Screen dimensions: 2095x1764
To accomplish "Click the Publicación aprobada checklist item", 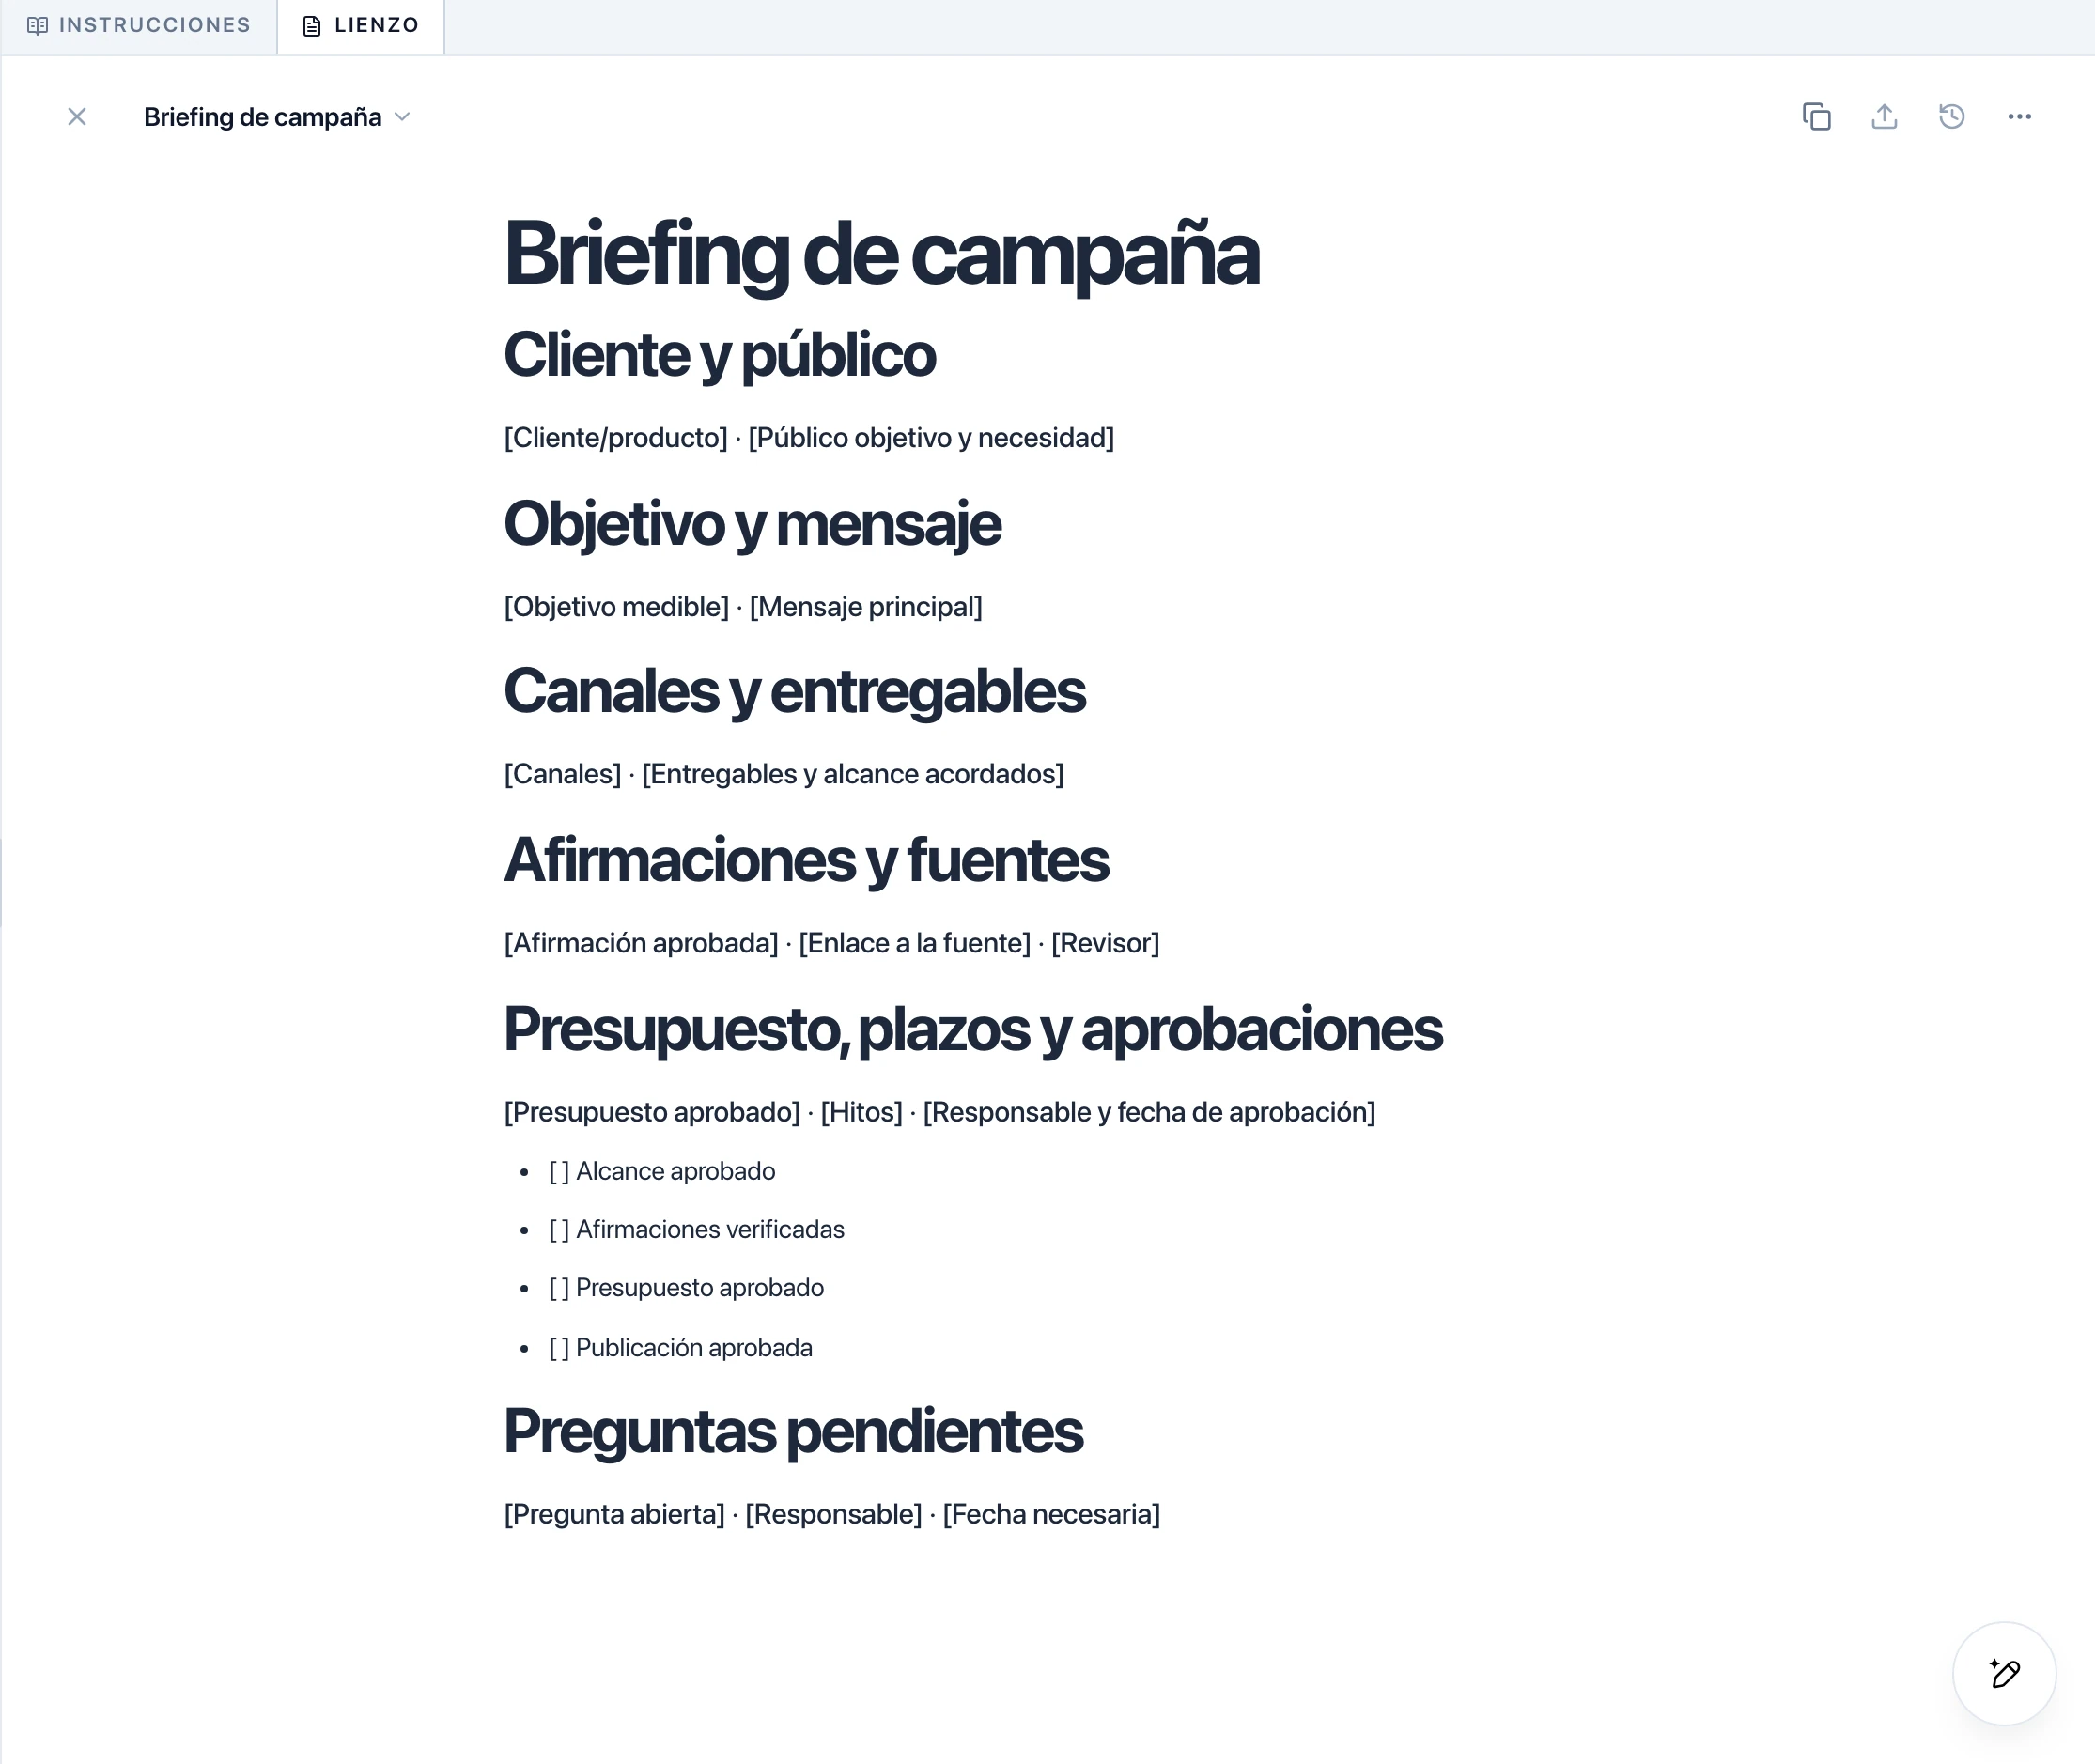I will click(681, 1348).
